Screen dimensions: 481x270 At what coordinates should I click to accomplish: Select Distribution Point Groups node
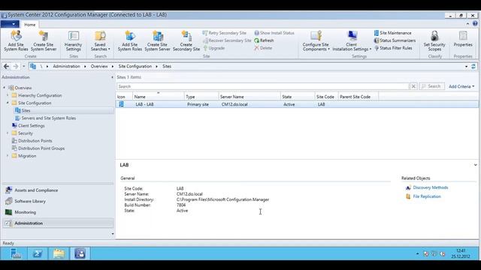tap(41, 148)
